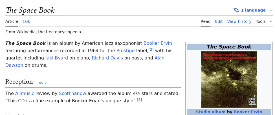The image size is (275, 115).
Task: Select the Article tab
Action: [x=12, y=21]
